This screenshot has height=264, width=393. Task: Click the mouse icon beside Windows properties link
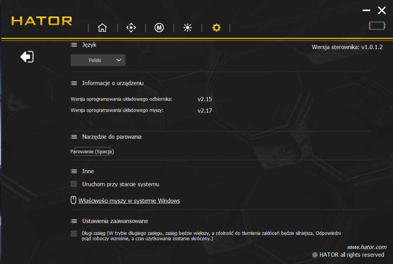tap(73, 200)
